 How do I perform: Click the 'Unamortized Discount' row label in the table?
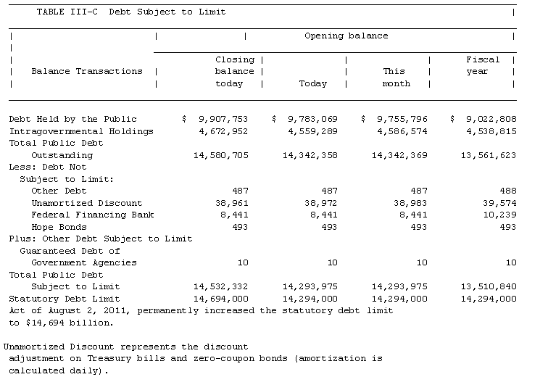click(x=87, y=203)
